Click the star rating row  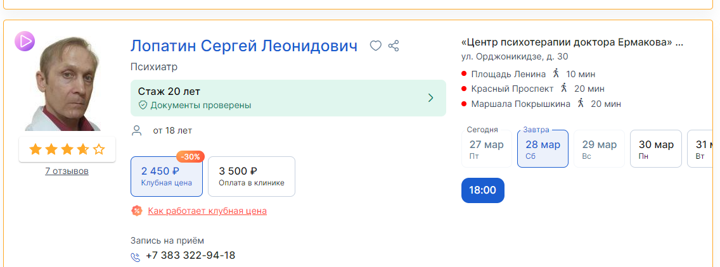67,149
